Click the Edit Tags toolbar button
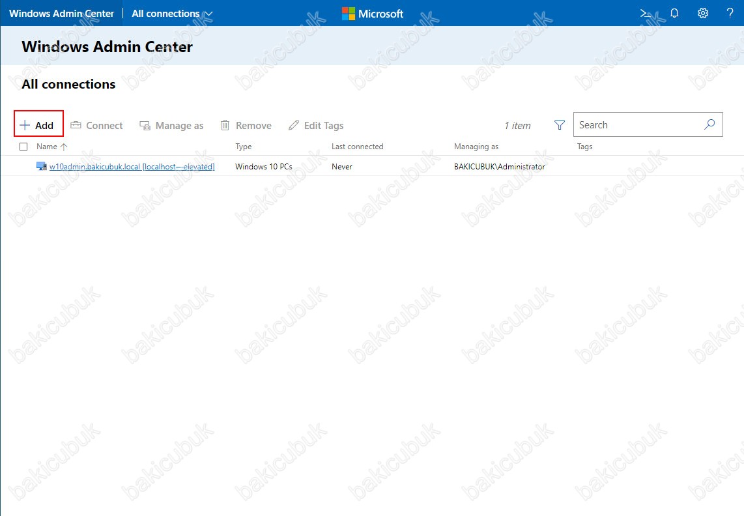The width and height of the screenshot is (744, 516). [316, 125]
